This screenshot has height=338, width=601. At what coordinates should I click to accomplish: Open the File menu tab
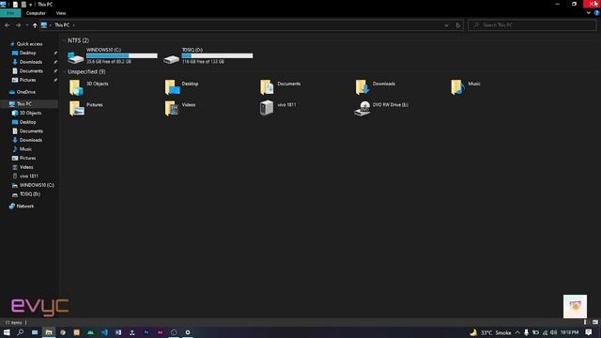[10, 13]
